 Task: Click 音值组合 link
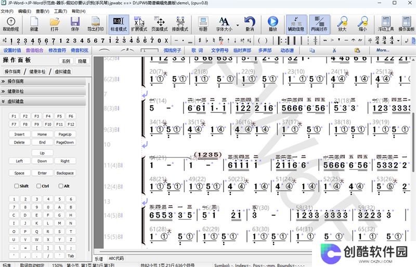(x=34, y=50)
